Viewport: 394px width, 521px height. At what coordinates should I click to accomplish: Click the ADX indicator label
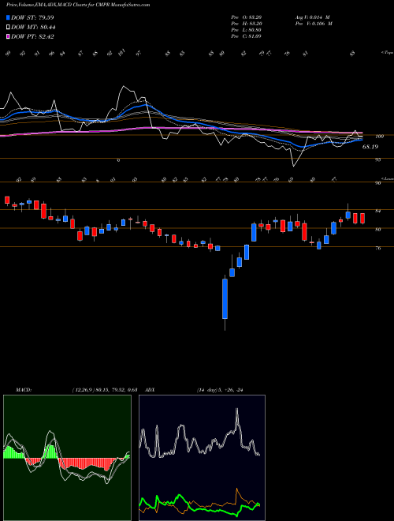(150, 390)
